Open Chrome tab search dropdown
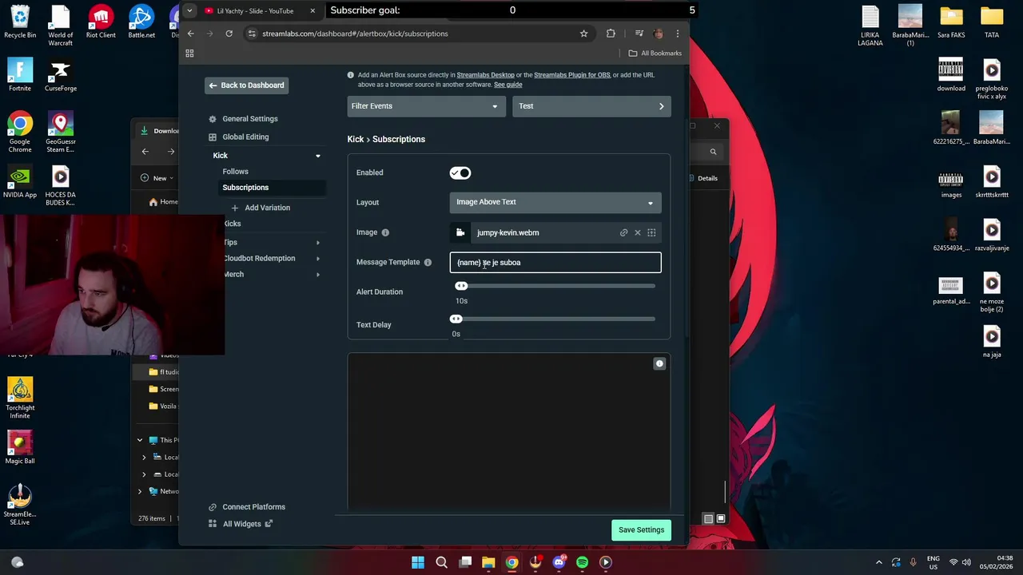 click(x=189, y=10)
